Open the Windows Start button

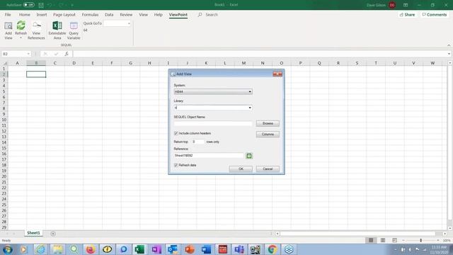tap(8, 249)
